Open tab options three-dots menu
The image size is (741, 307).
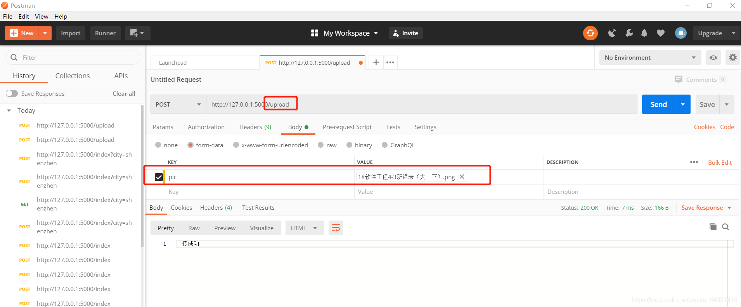point(390,62)
